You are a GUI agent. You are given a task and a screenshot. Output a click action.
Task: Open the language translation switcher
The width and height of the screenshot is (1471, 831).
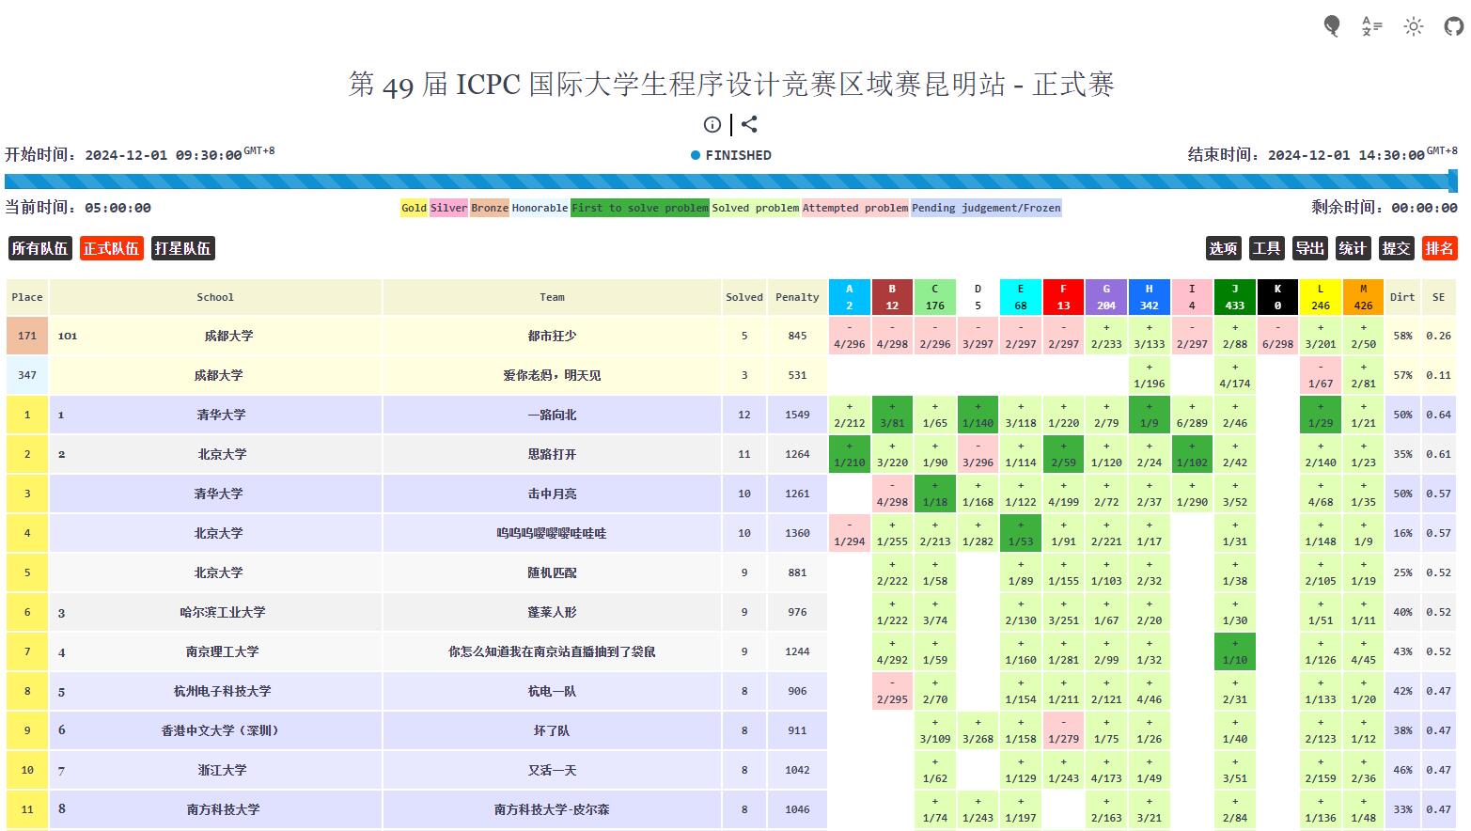click(x=1371, y=26)
